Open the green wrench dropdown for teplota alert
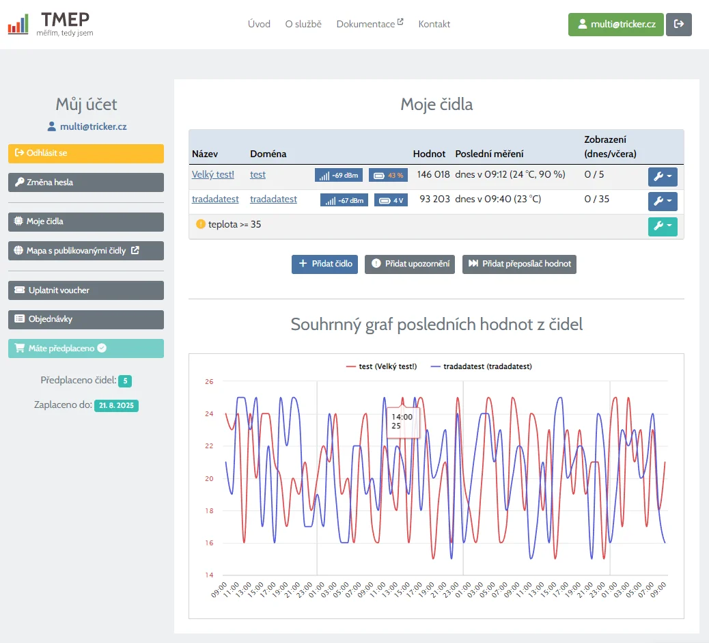Screen dimensions: 709x643 point(662,226)
